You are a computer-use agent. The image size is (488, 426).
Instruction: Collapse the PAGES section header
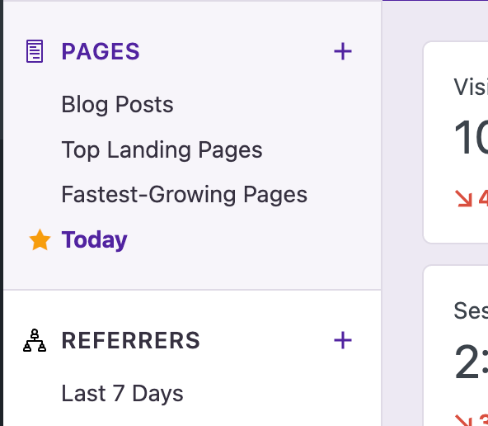tap(101, 51)
